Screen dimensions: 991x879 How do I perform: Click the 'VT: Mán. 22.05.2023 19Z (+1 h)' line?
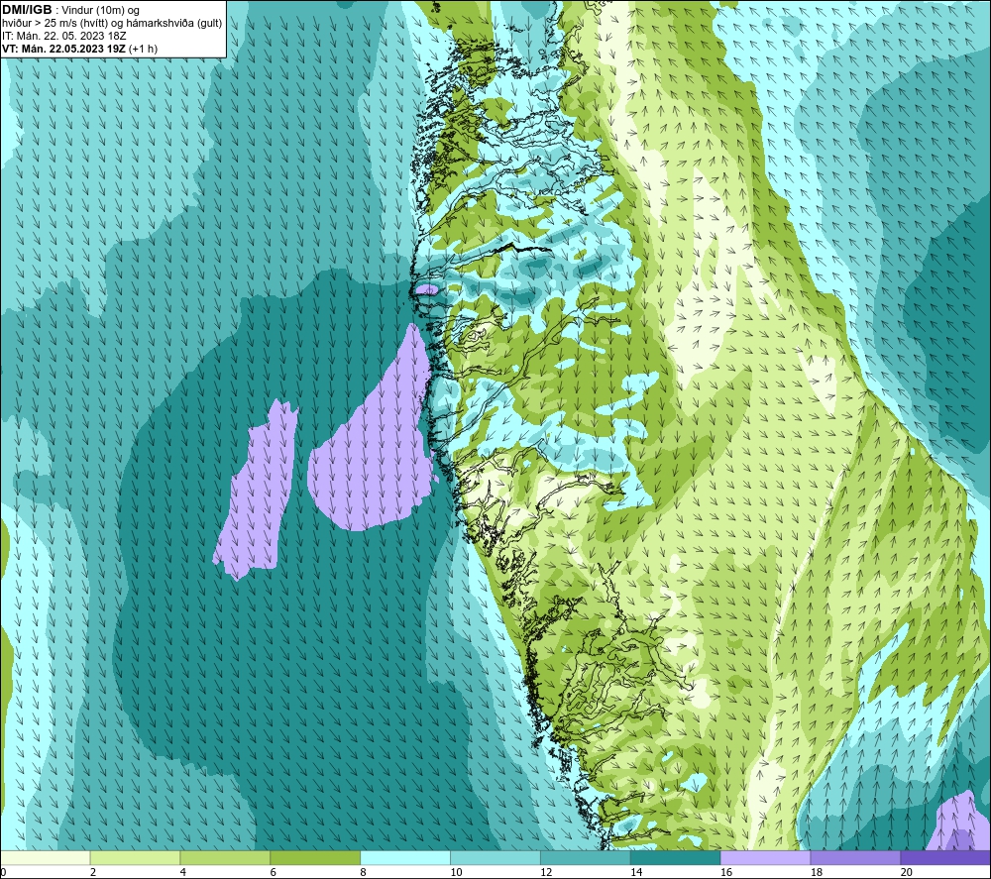point(79,49)
